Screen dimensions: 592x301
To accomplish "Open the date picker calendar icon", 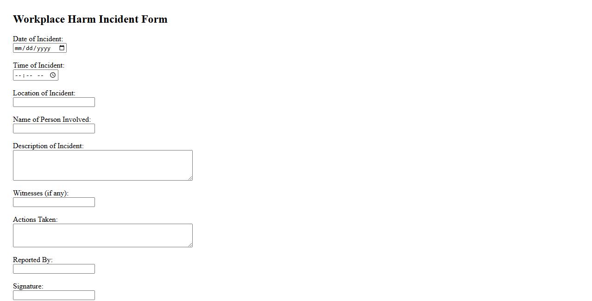I will pos(62,48).
